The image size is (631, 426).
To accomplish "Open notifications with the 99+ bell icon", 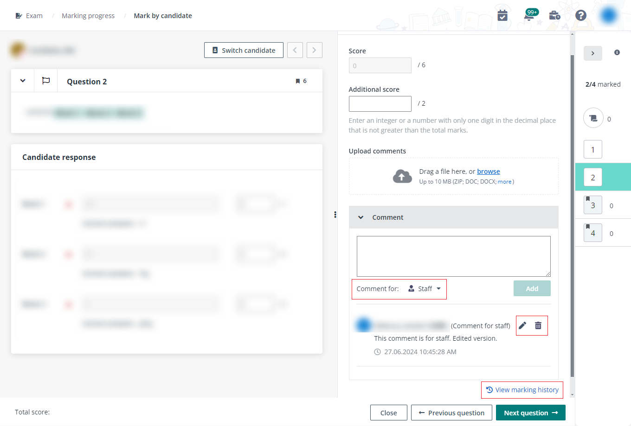I will click(529, 15).
